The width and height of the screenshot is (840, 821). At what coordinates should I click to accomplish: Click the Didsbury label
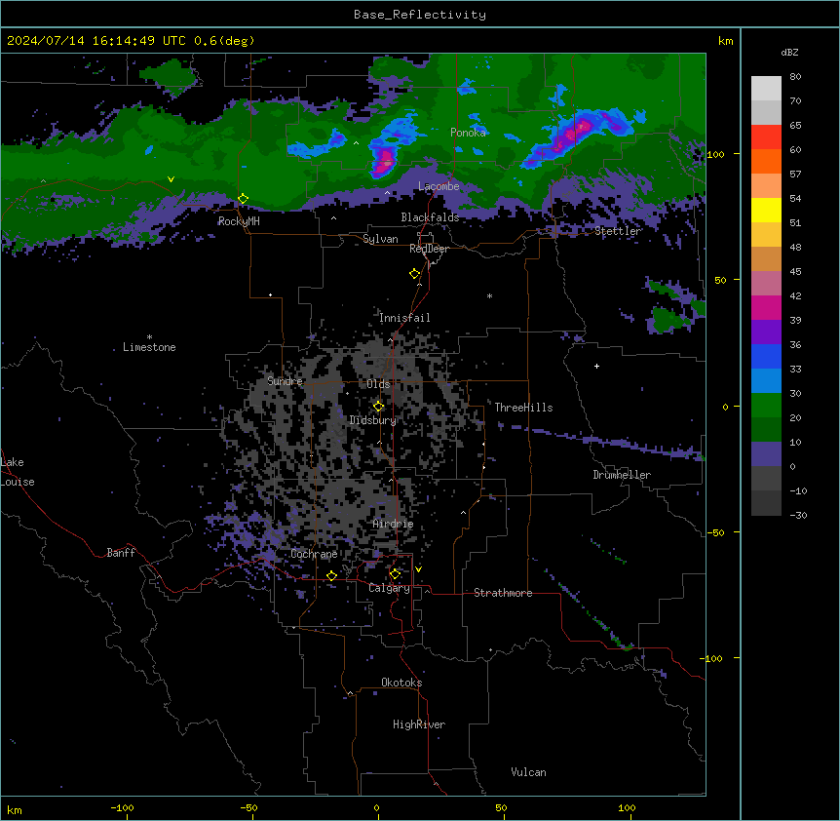[373, 420]
